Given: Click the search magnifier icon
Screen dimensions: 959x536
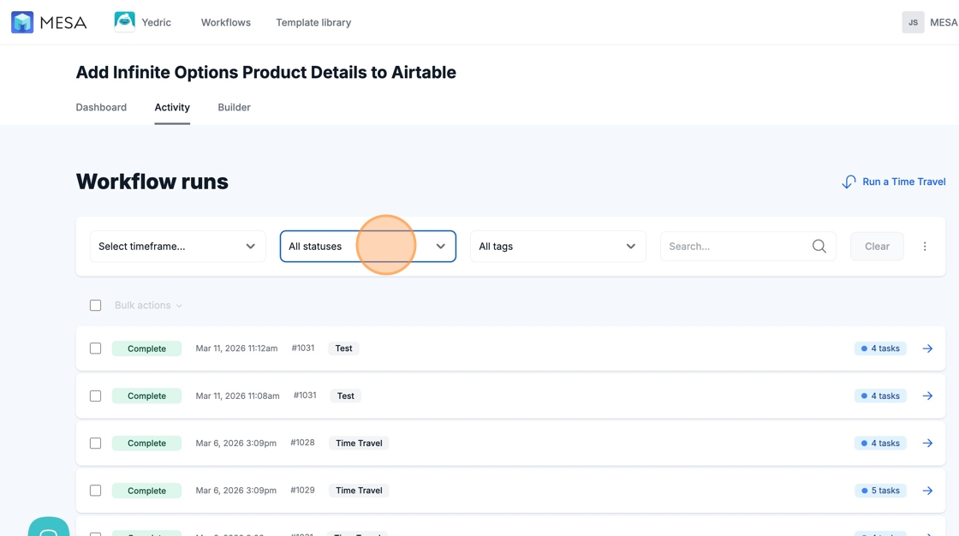Looking at the screenshot, I should 819,247.
